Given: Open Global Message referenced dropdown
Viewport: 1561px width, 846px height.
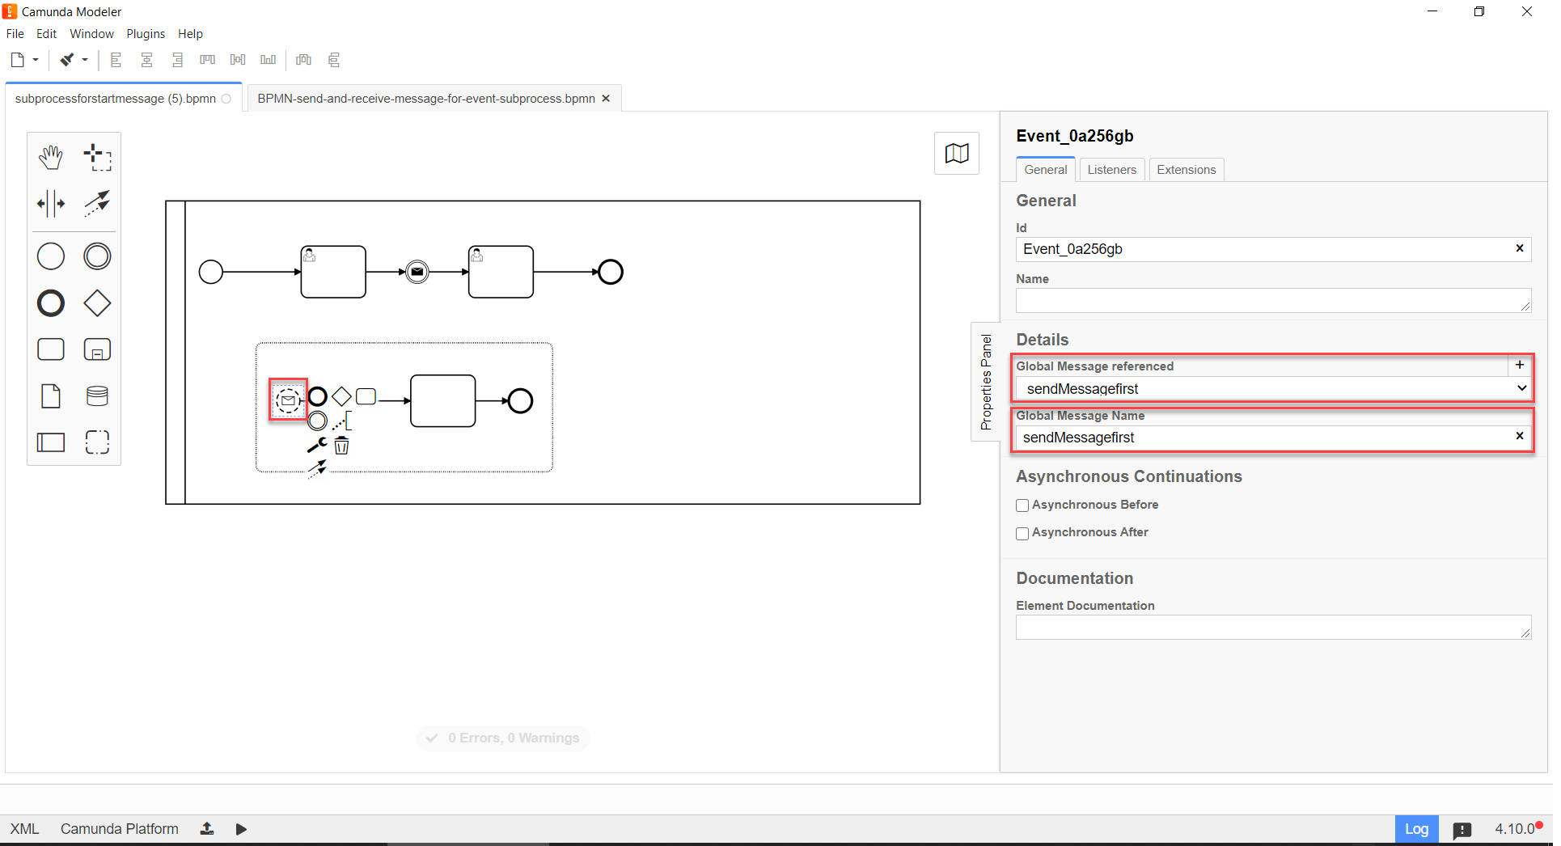Looking at the screenshot, I should pos(1273,388).
